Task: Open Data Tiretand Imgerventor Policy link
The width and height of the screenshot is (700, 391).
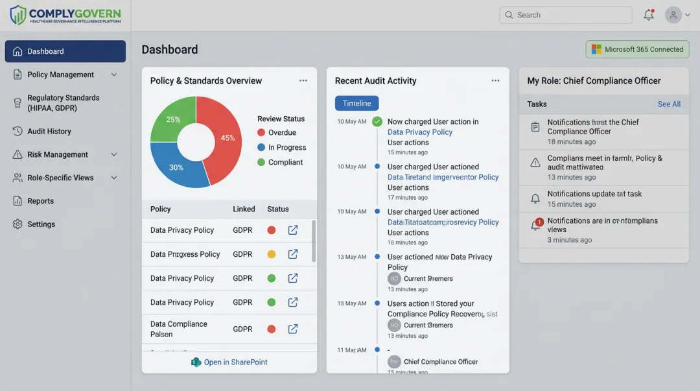Action: (443, 177)
